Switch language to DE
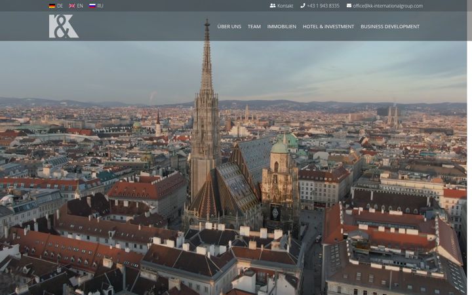472x295 pixels. point(60,6)
